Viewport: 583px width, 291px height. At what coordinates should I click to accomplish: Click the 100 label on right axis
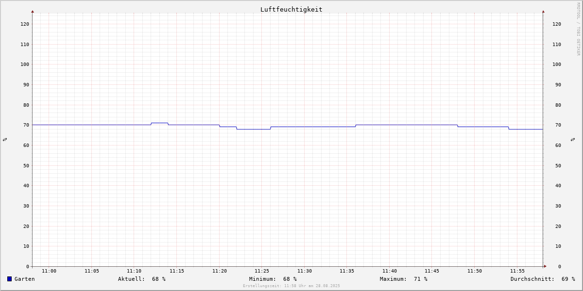coord(557,64)
